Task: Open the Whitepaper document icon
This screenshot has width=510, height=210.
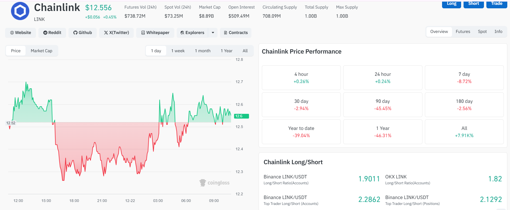Action: click(143, 33)
